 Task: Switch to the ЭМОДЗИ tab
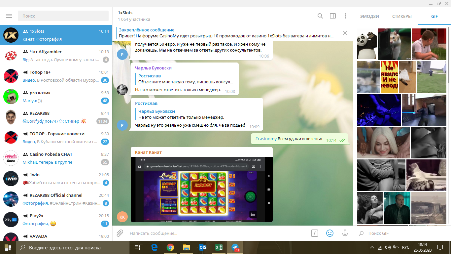click(369, 16)
